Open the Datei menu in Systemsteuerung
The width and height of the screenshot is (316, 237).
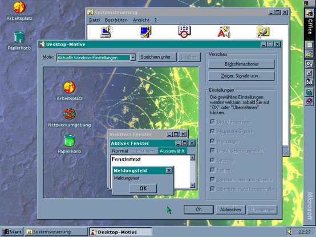click(x=95, y=20)
